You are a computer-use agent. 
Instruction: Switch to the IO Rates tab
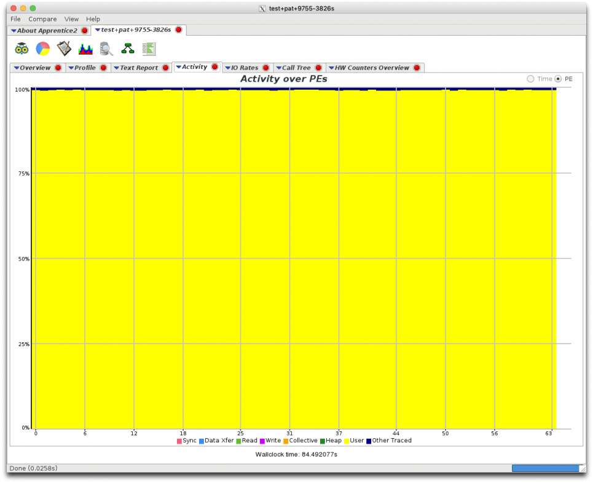(244, 68)
